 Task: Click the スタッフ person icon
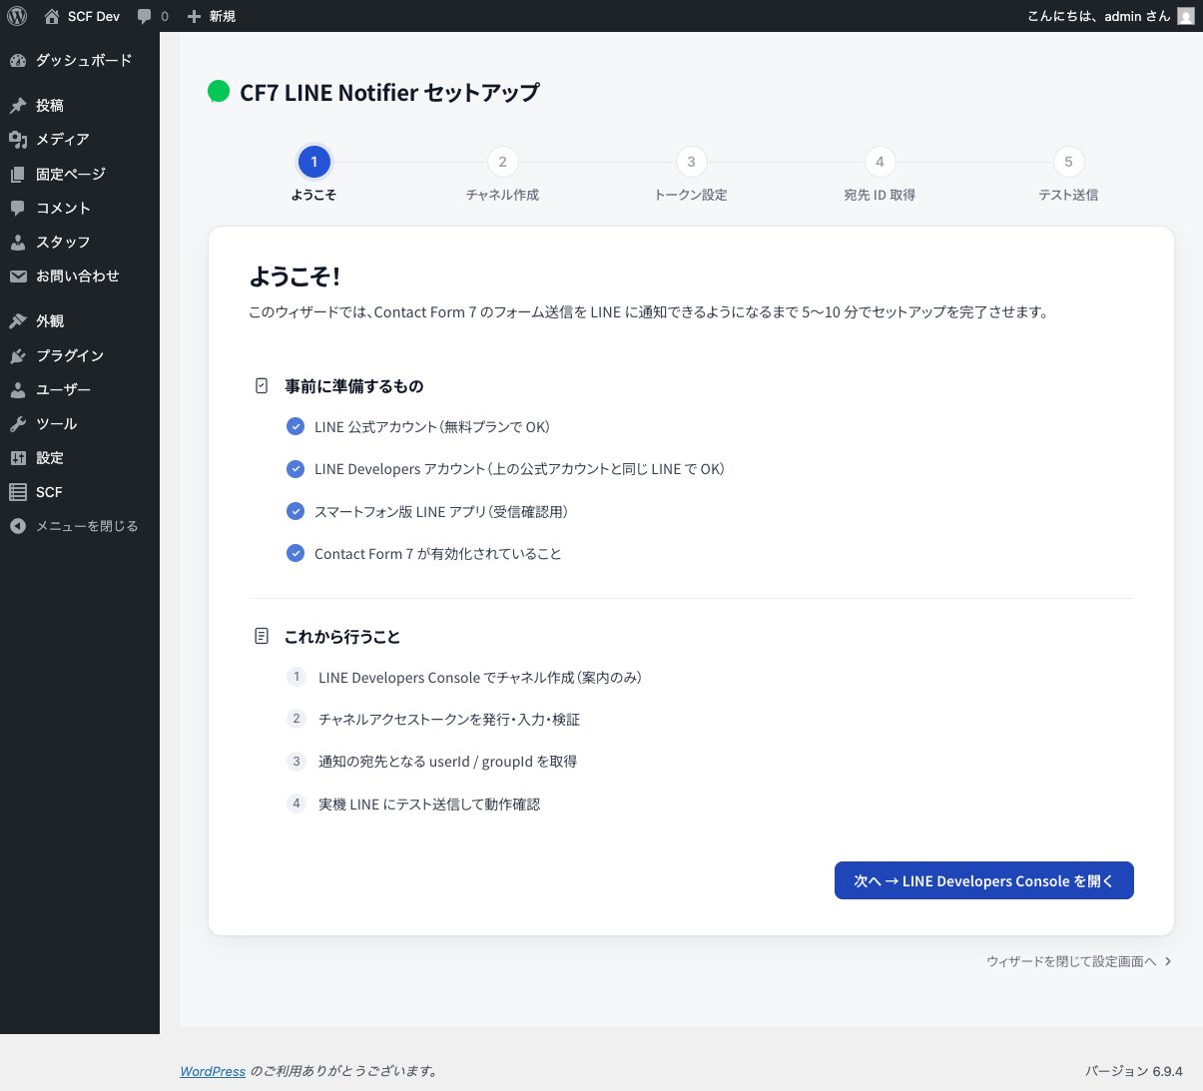(x=18, y=243)
